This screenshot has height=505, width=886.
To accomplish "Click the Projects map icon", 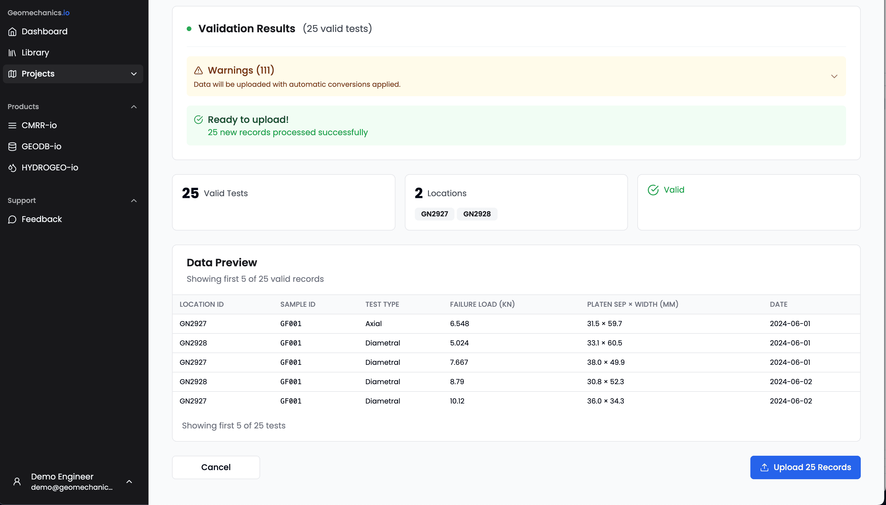I will coord(12,74).
